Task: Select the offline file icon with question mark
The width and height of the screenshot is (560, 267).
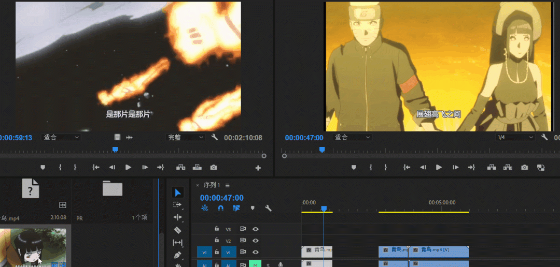Action: click(31, 188)
